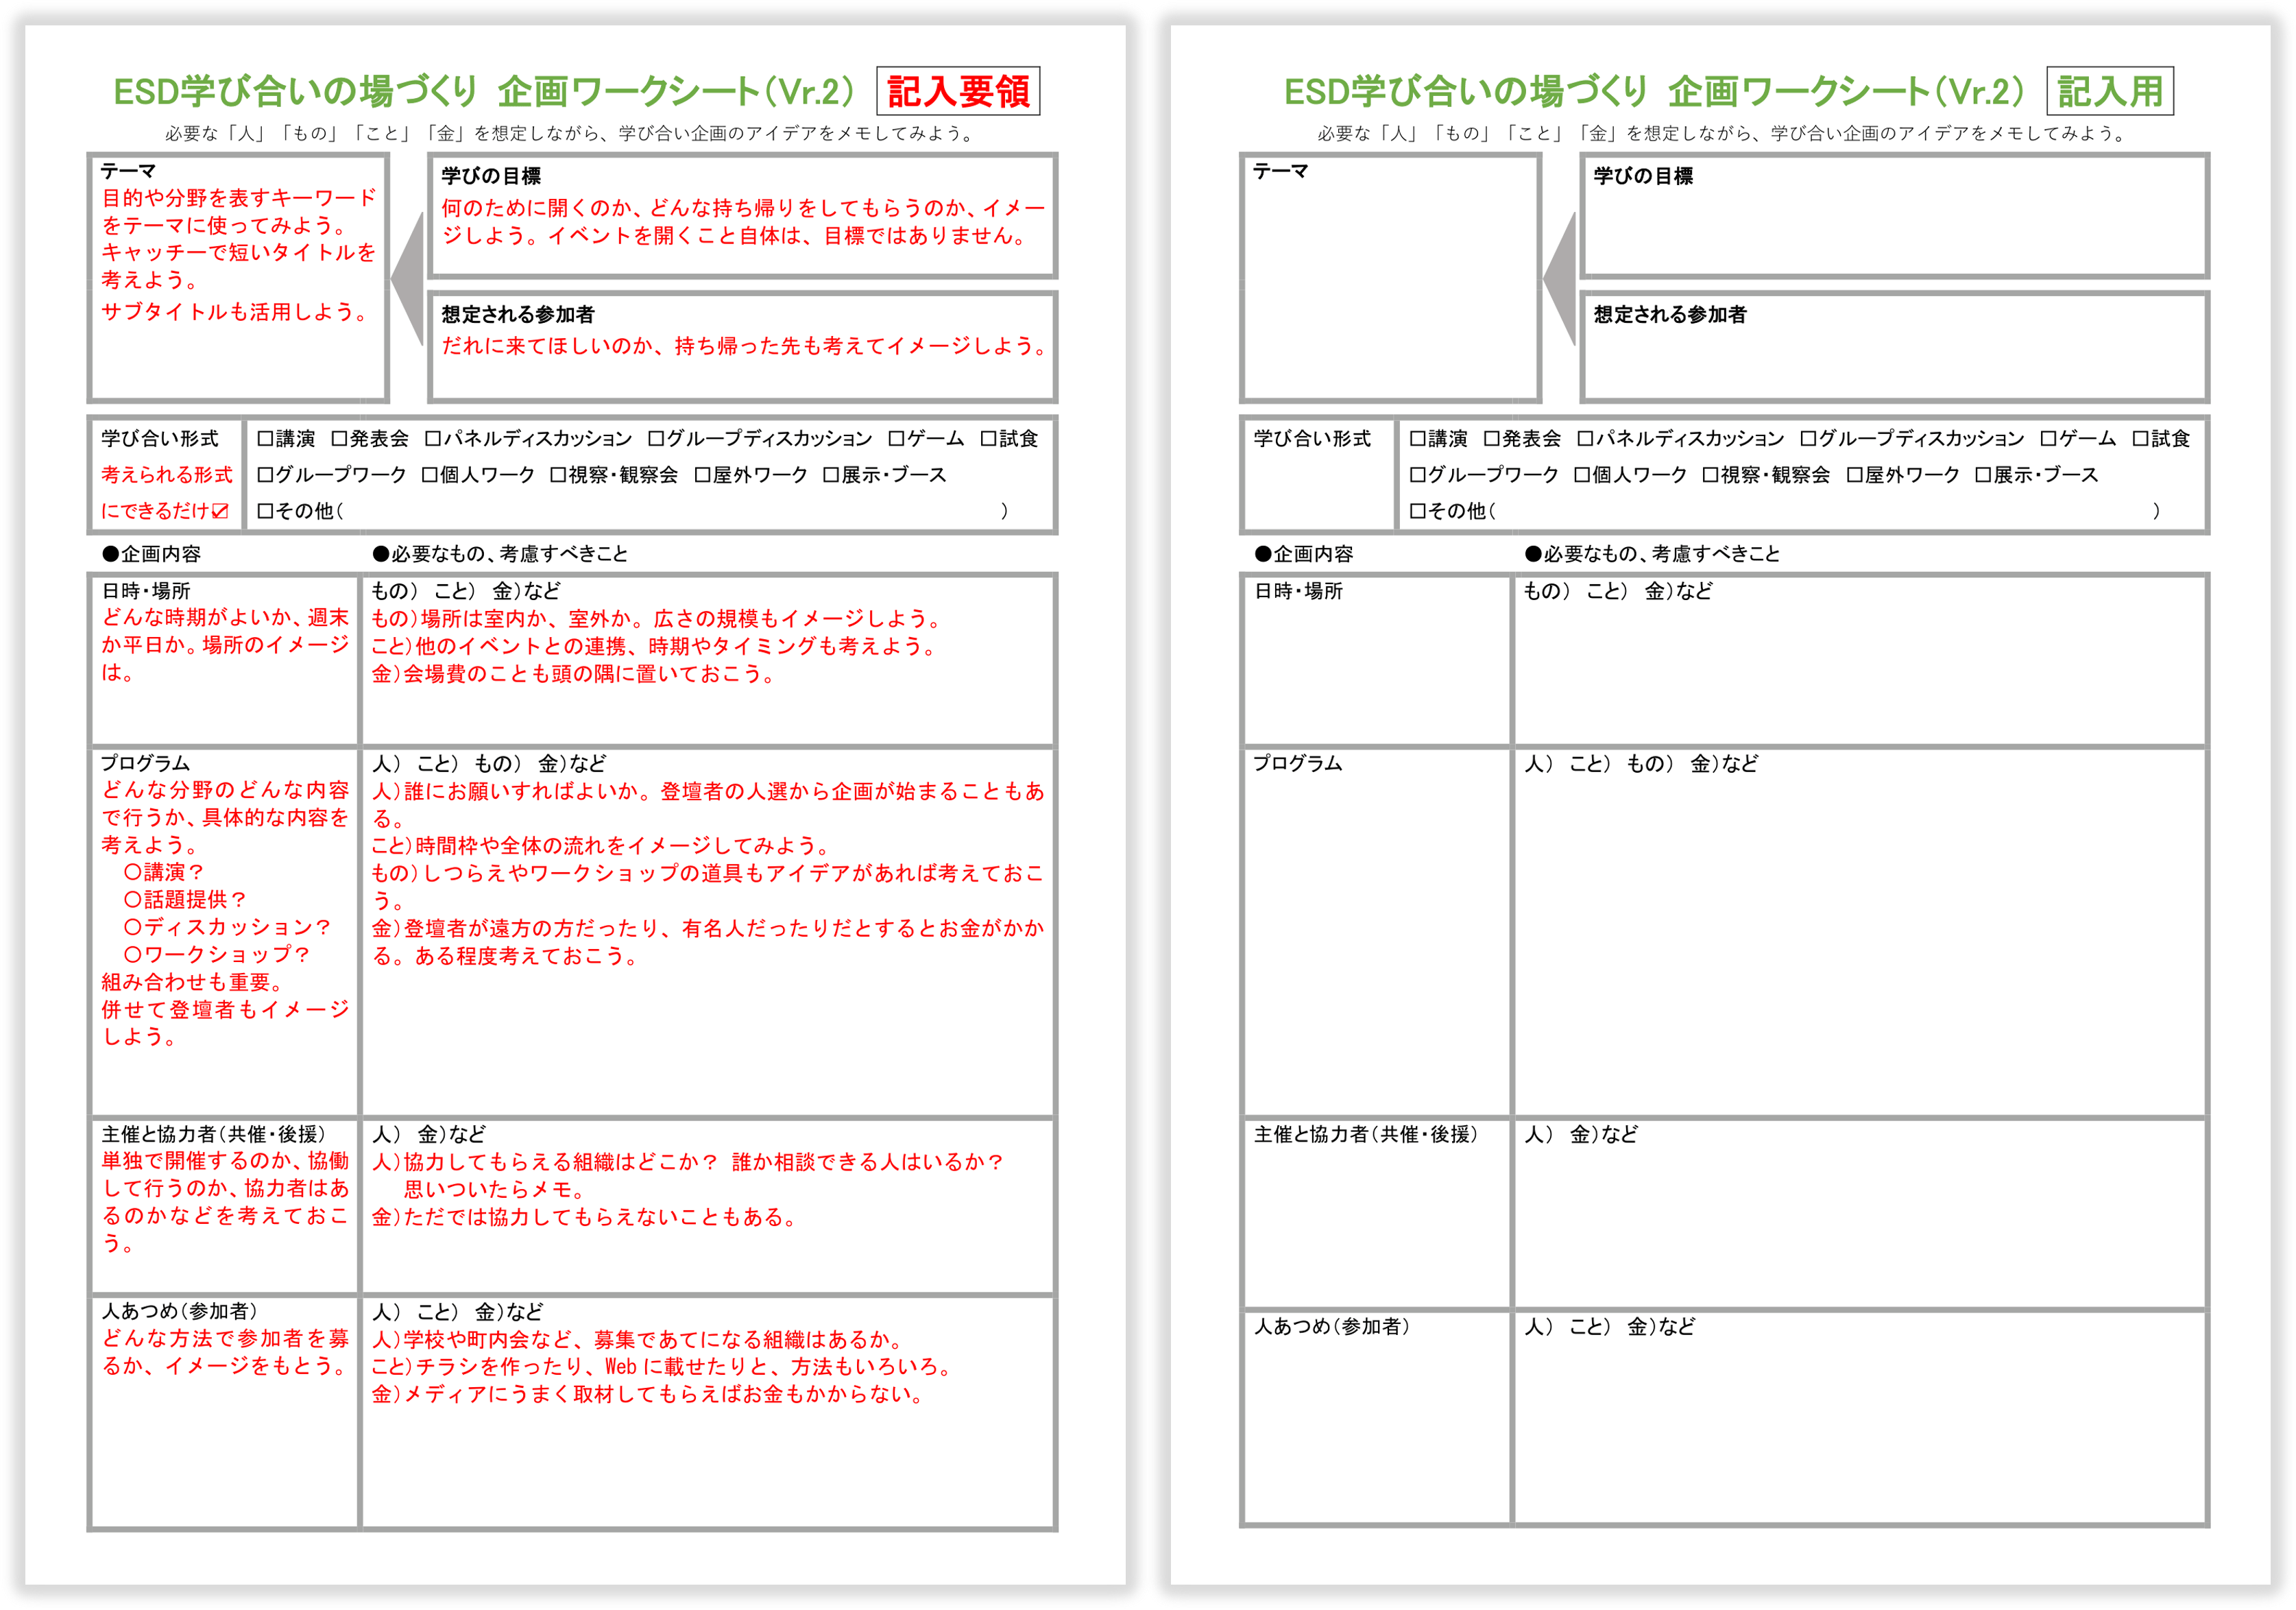This screenshot has height=1610, width=2296.
Task: Check 屋外ワーク on the 記入要領 sheet
Action: click(702, 475)
